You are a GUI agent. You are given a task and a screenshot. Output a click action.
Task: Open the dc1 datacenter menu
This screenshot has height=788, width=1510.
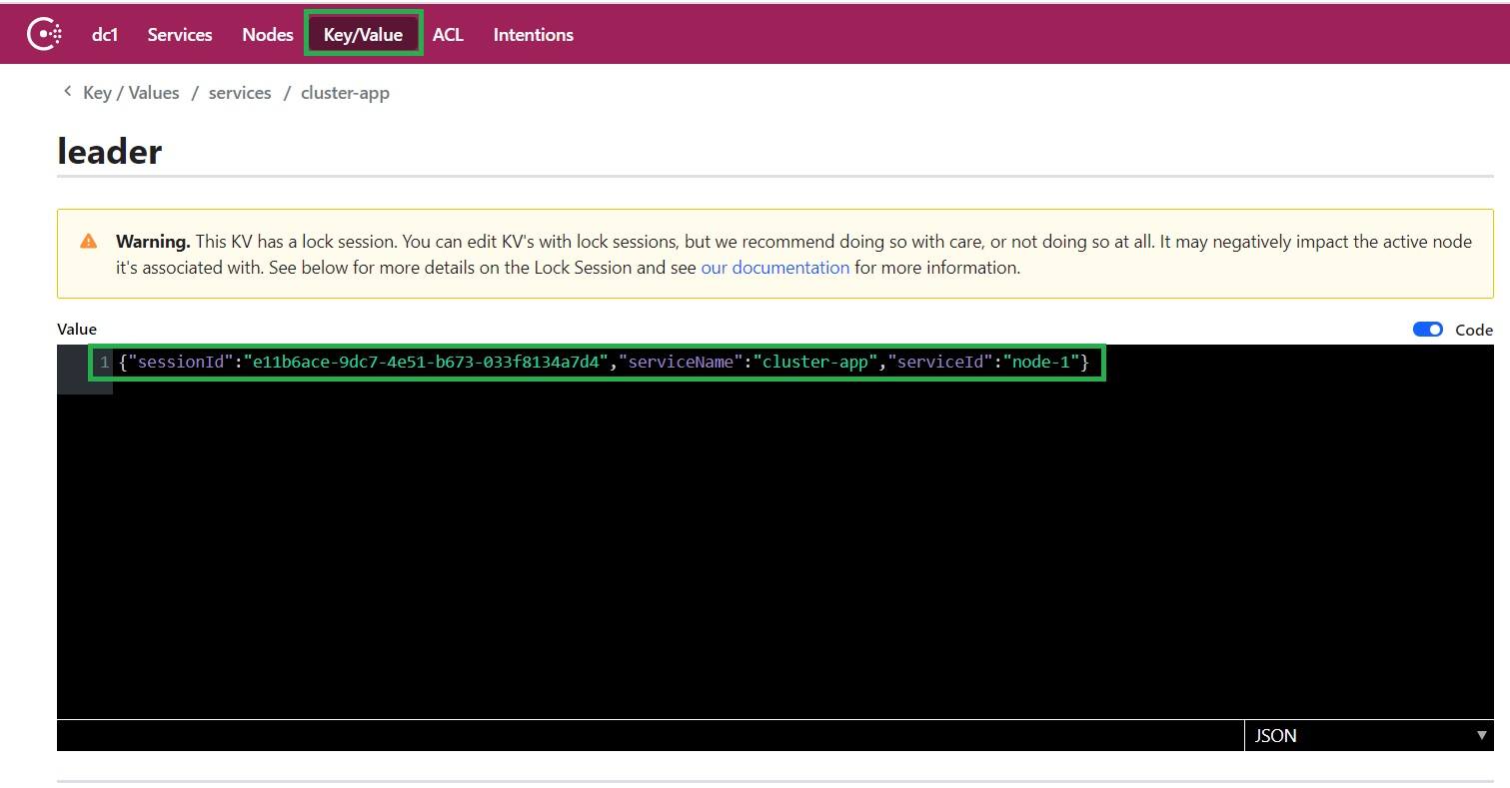[105, 34]
